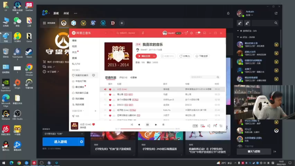This screenshot has width=295, height=166.
Task: Show lyrics with the 词 button
Action: [x=163, y=125]
